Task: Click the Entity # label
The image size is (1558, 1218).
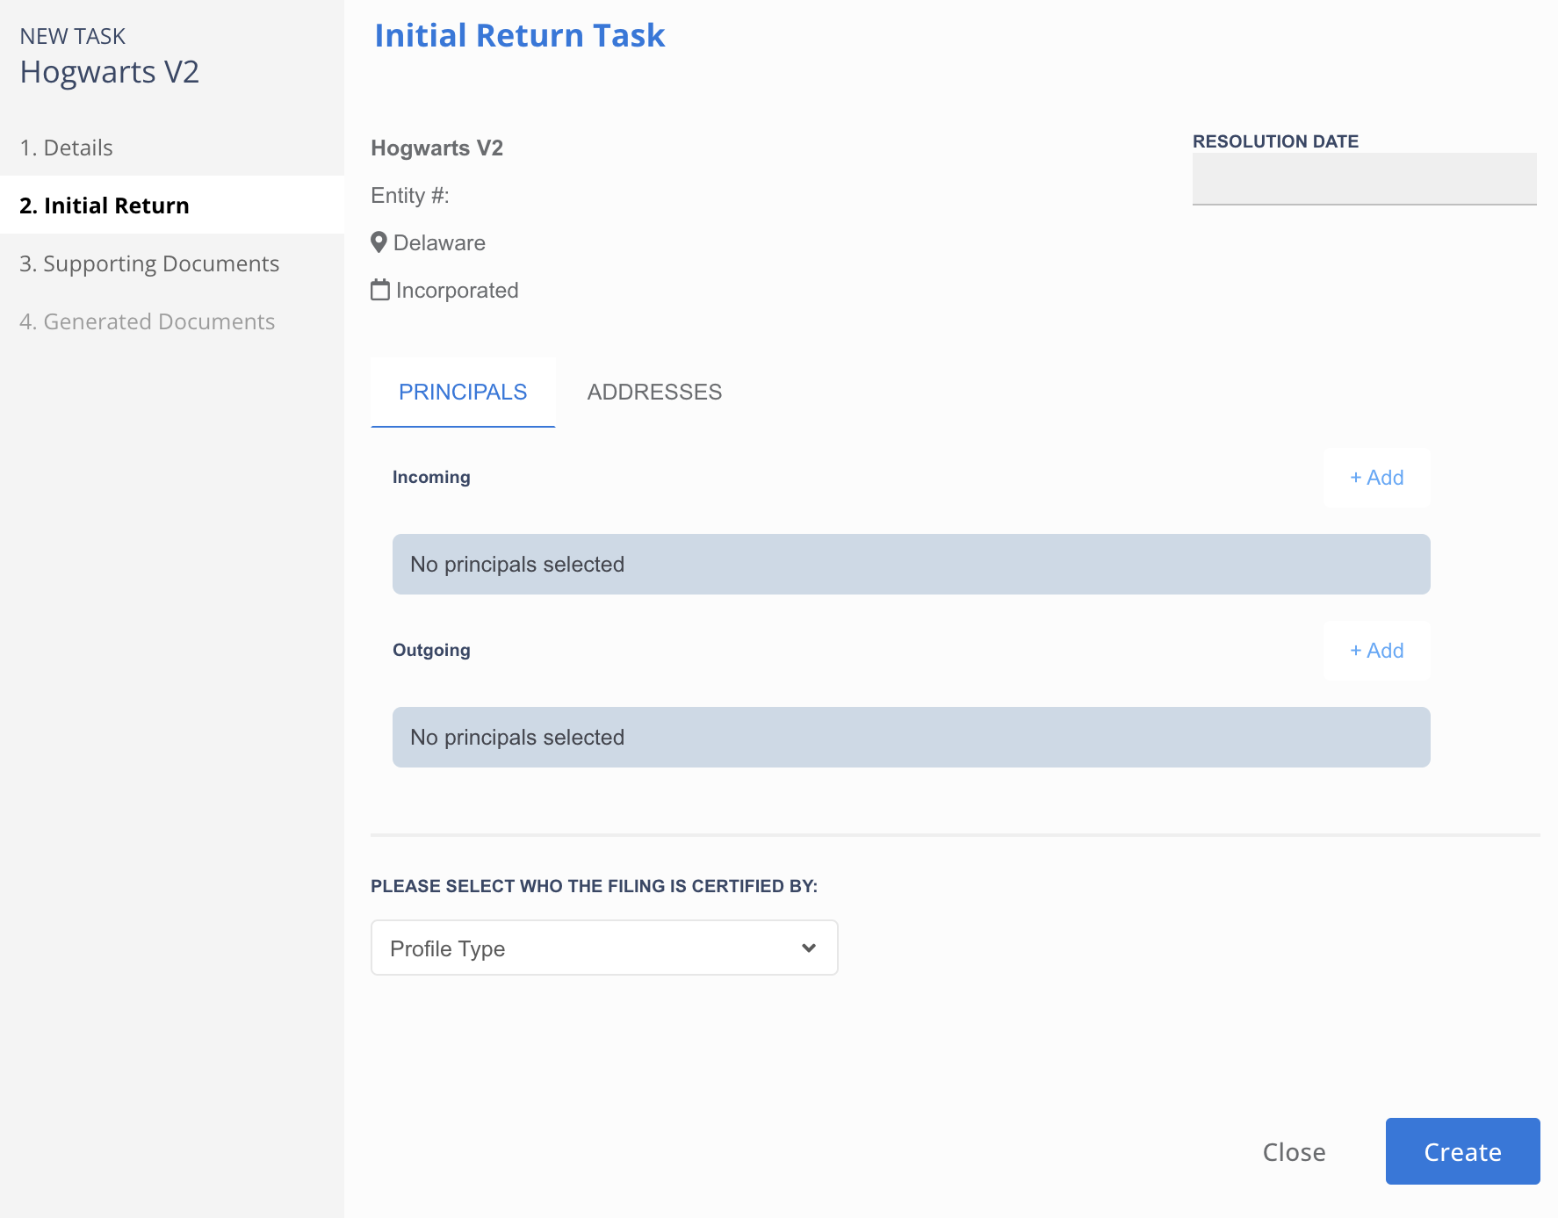Action: tap(410, 195)
